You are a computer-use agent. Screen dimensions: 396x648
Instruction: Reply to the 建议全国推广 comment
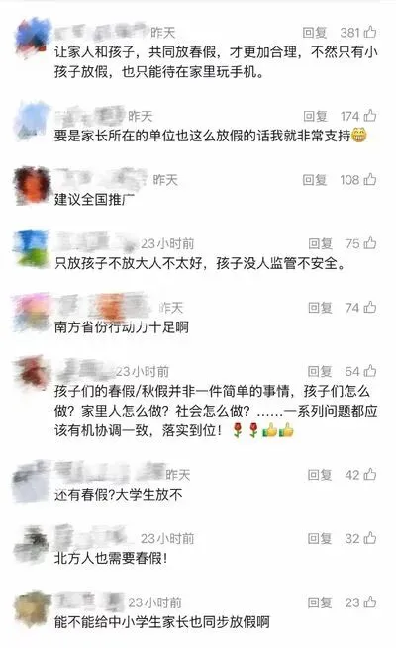click(x=315, y=180)
